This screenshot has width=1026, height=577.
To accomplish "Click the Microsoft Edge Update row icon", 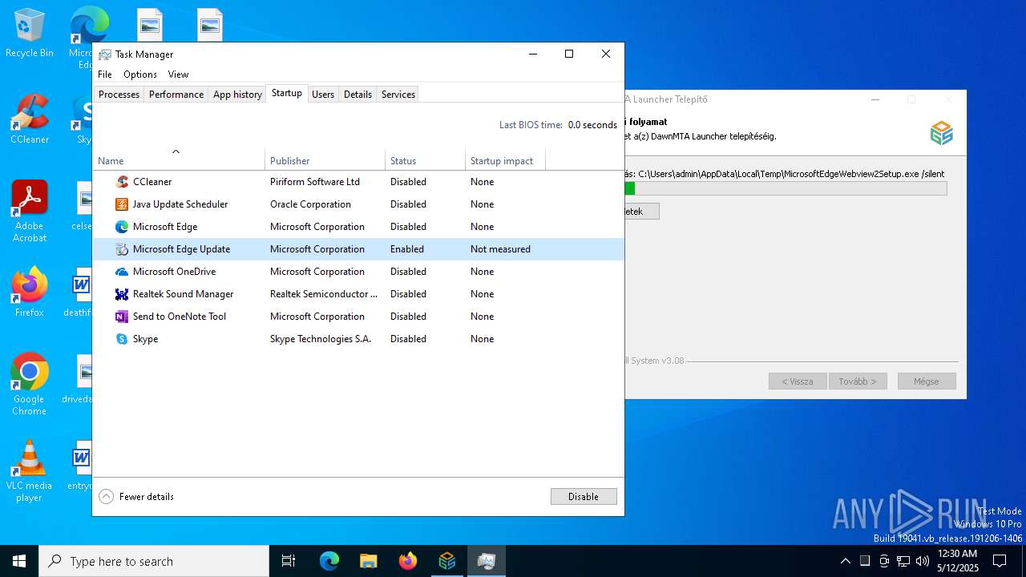I will point(122,249).
